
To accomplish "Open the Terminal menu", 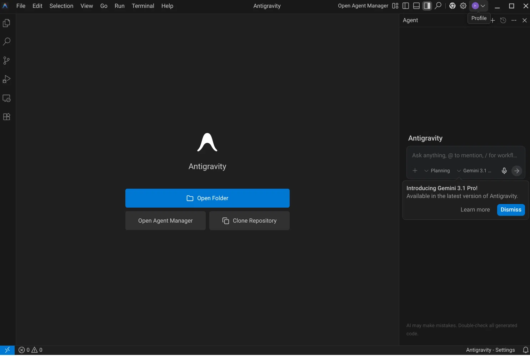I will (143, 6).
